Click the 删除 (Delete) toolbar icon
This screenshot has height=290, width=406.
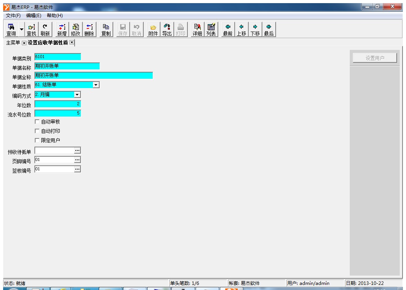[x=89, y=30]
